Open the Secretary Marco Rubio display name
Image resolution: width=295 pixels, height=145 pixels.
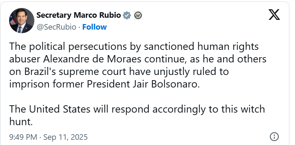(78, 15)
